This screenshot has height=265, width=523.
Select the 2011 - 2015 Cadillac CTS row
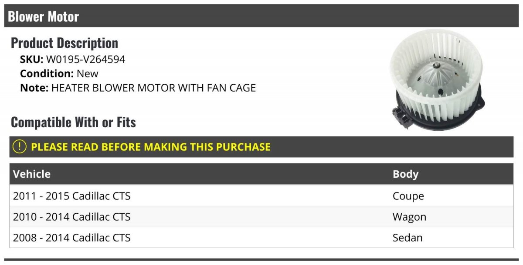[261, 196]
